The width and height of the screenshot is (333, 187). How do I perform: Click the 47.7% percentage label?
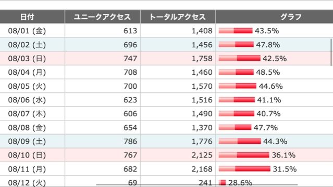(x=266, y=128)
